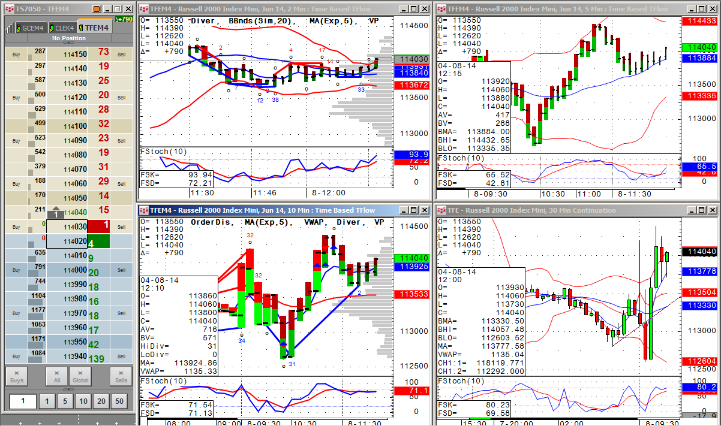This screenshot has height=426, width=721.
Task: Click the signal-bars icon left of the GCEM4 tab
Action: [x=8, y=28]
